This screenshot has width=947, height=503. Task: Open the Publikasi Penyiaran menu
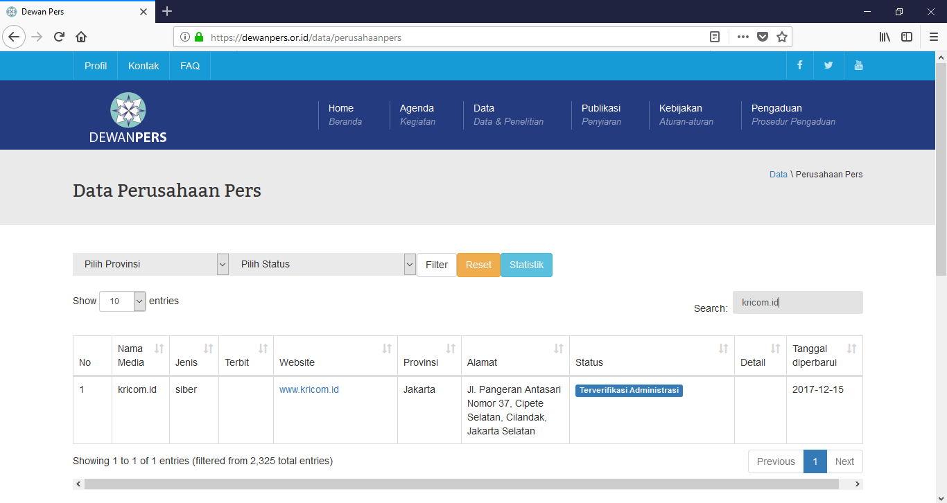601,115
